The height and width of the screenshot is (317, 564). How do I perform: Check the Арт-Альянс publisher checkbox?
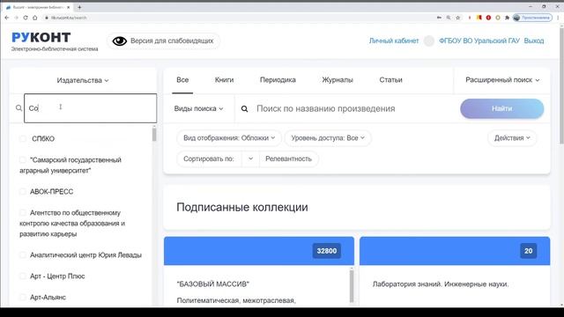(23, 298)
